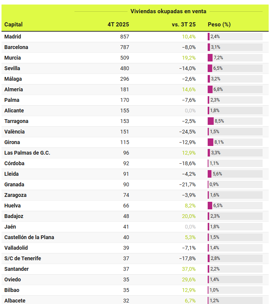Click Santander's 37,0% change value
This screenshot has width=269, height=304.
click(x=189, y=269)
